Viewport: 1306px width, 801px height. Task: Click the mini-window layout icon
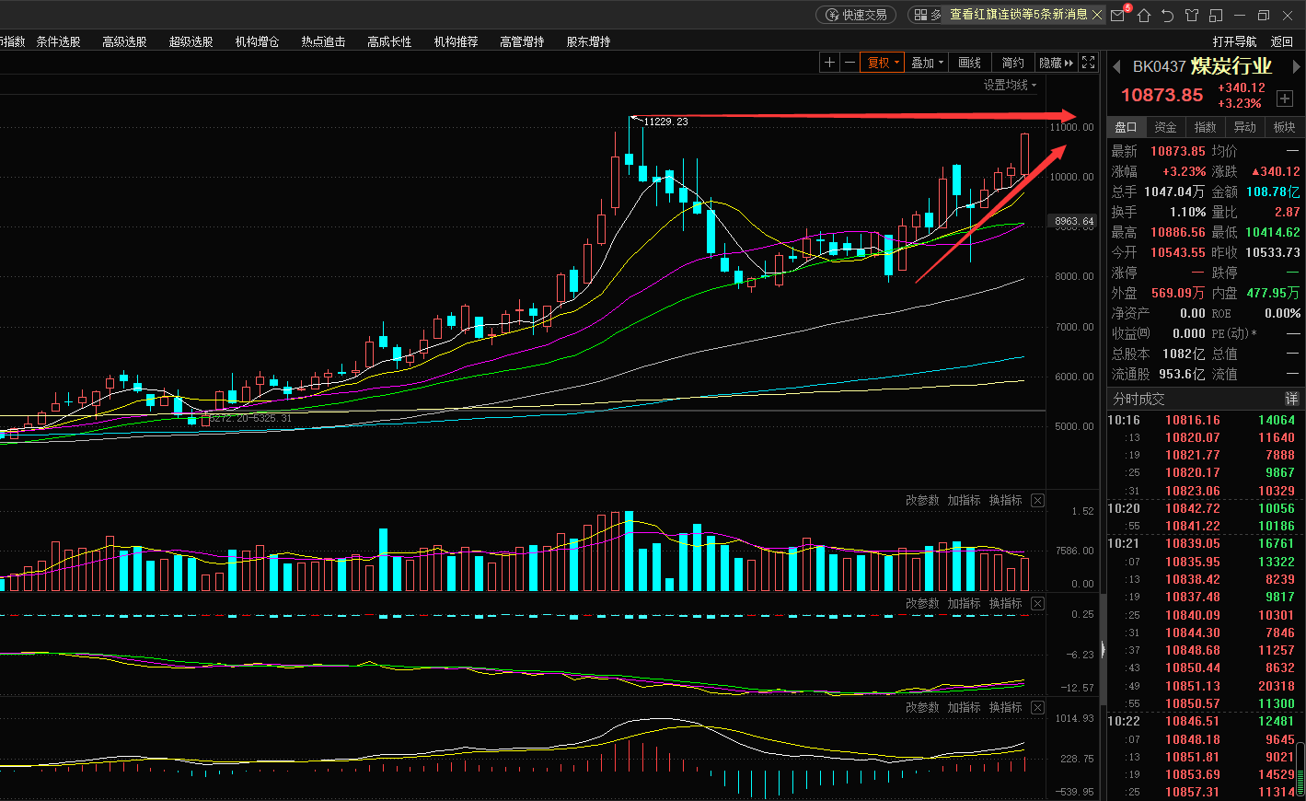click(1216, 15)
